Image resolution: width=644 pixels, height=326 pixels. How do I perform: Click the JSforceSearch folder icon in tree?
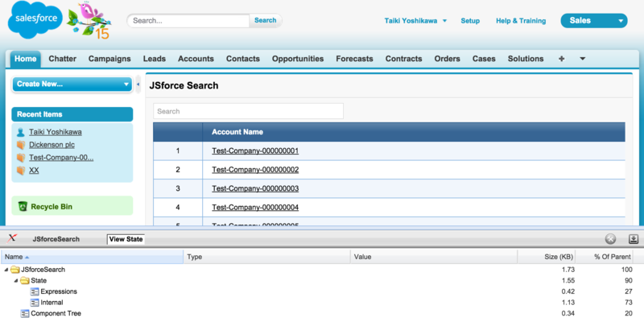point(15,270)
